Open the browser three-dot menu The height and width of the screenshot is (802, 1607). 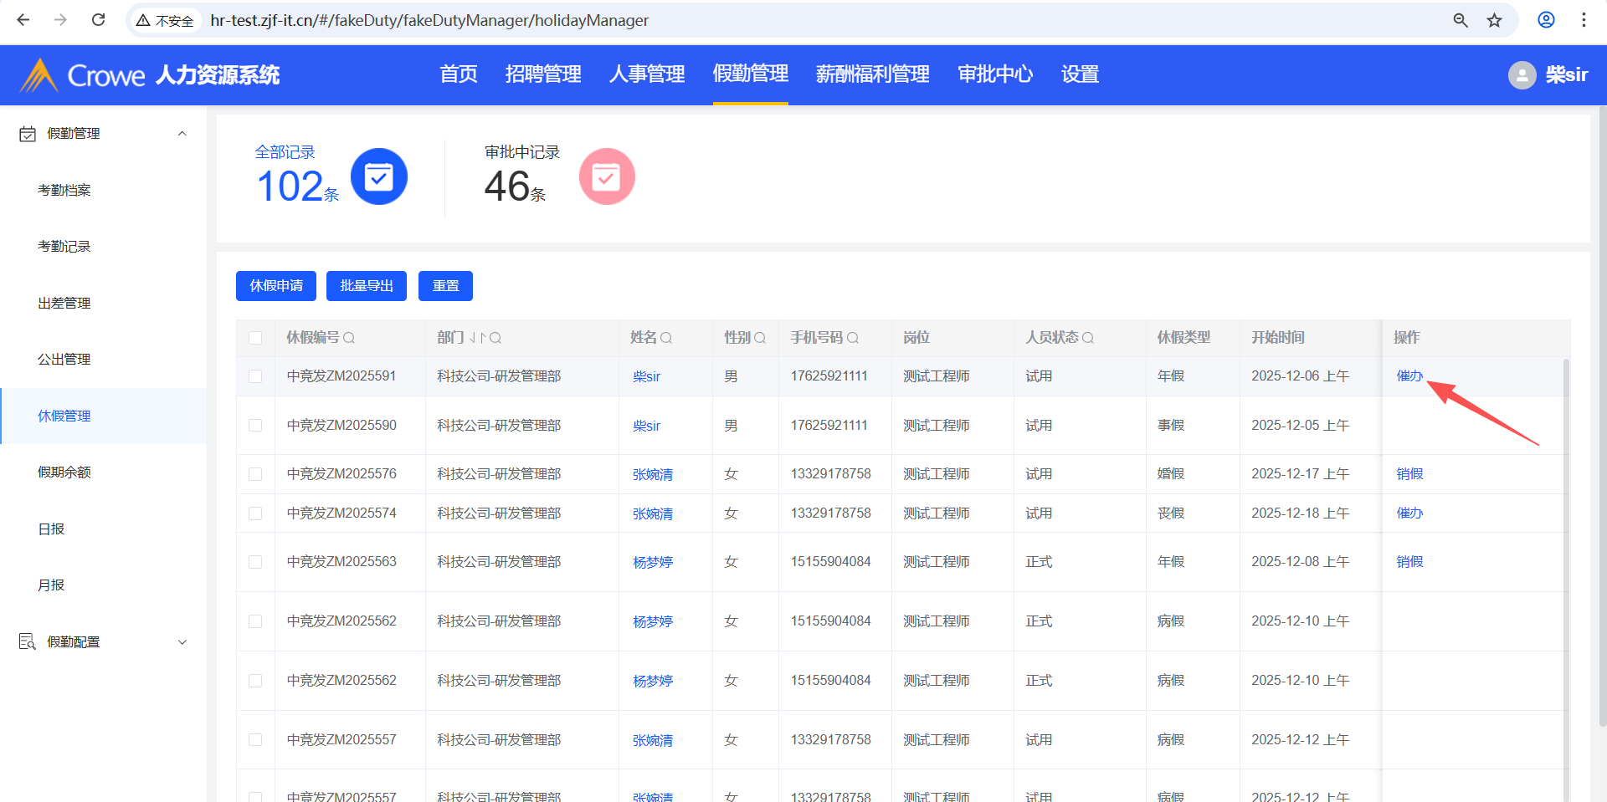[1584, 20]
